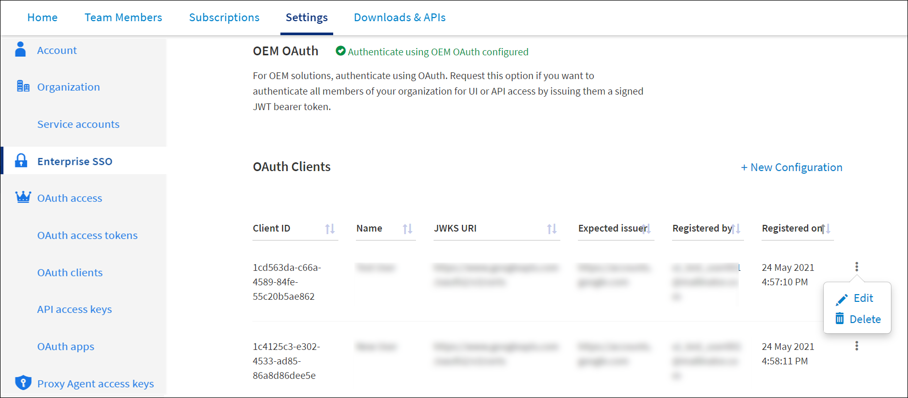Add a New Configuration
This screenshot has height=398, width=908.
(791, 167)
